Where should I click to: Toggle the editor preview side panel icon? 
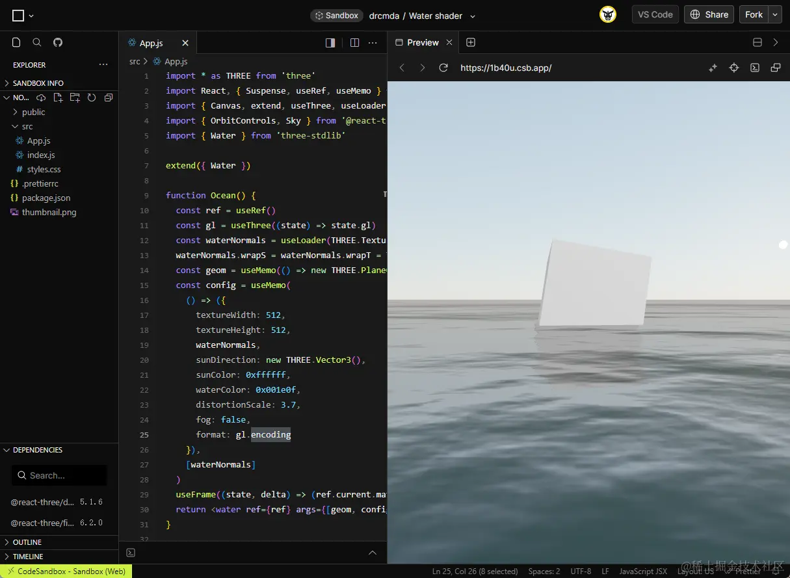tap(330, 43)
